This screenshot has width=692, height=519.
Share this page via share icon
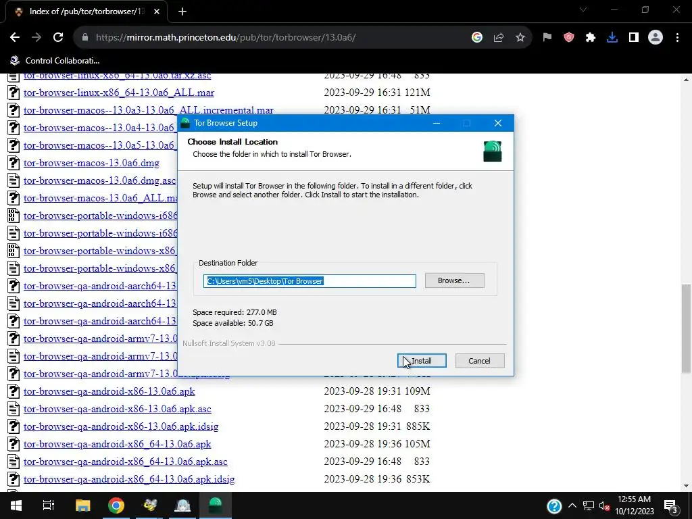pyautogui.click(x=499, y=38)
